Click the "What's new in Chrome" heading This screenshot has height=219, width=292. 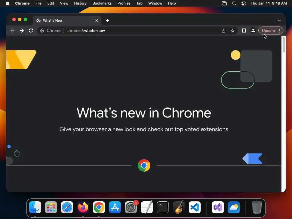144,113
